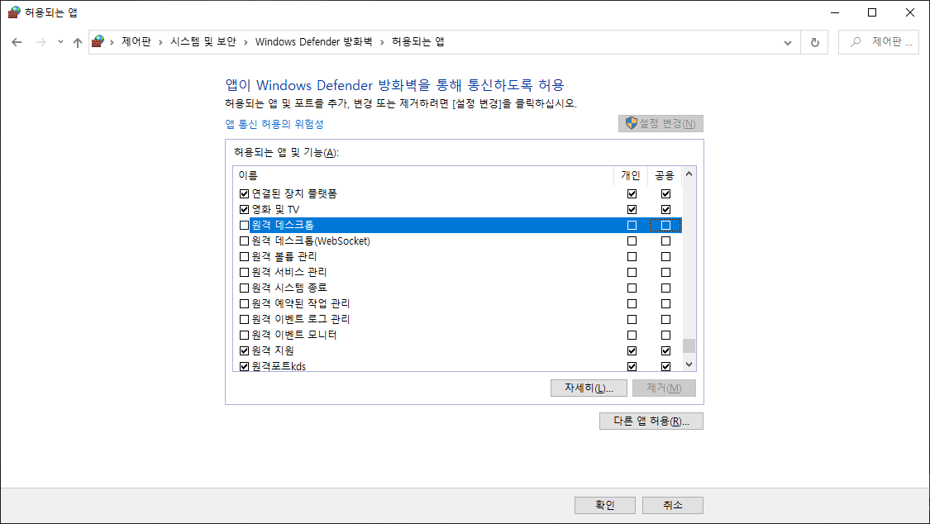Click the firewall icon in address bar

point(98,41)
